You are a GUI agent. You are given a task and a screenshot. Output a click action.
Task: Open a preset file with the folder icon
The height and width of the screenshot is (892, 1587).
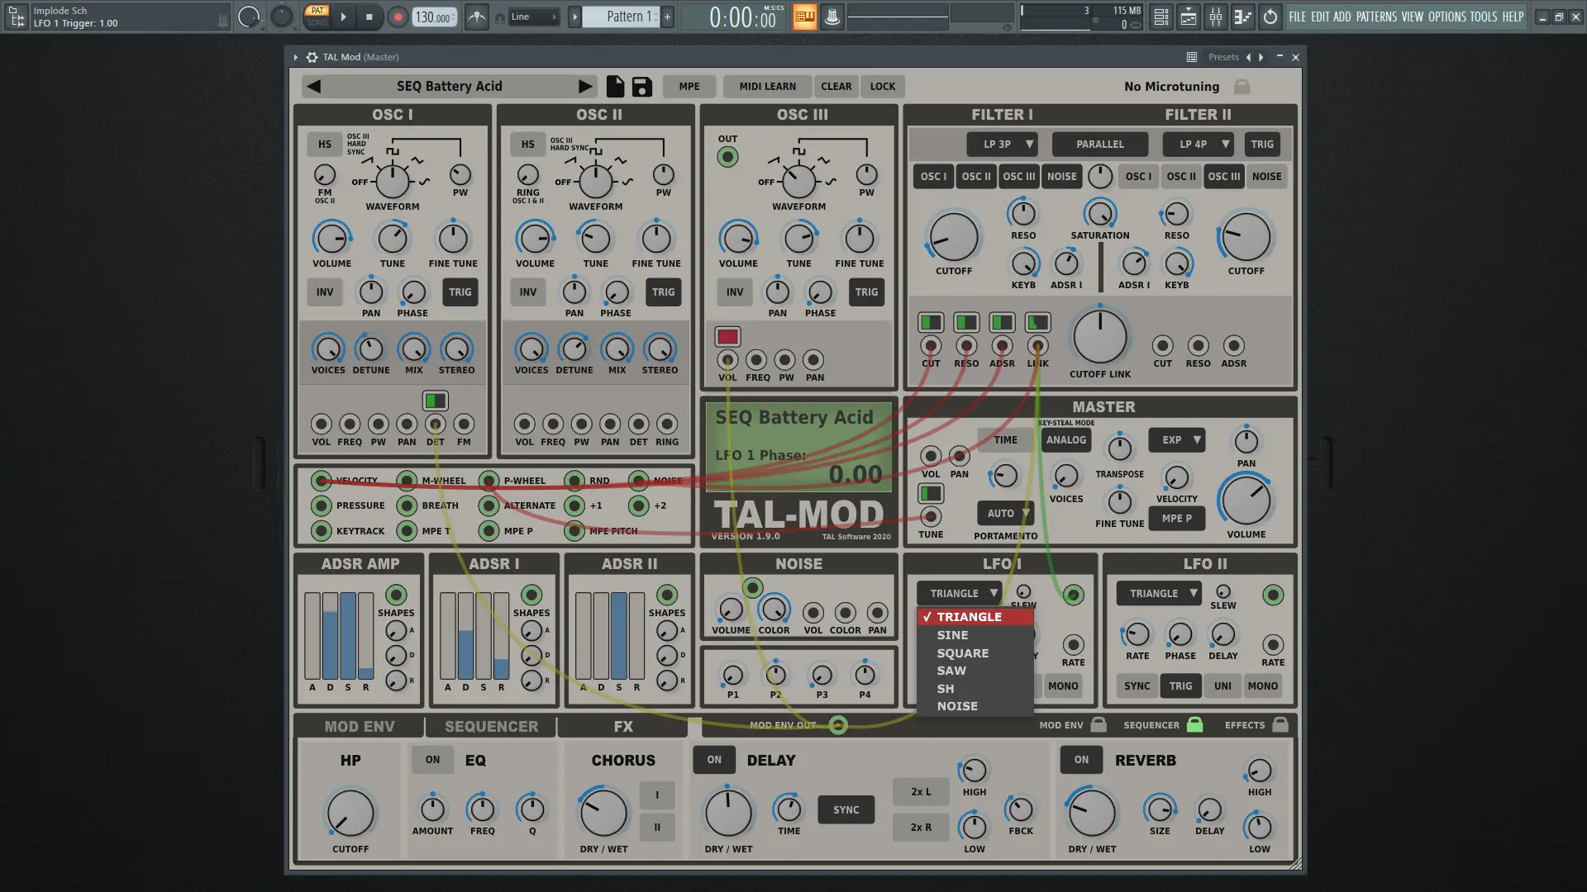[x=614, y=86]
